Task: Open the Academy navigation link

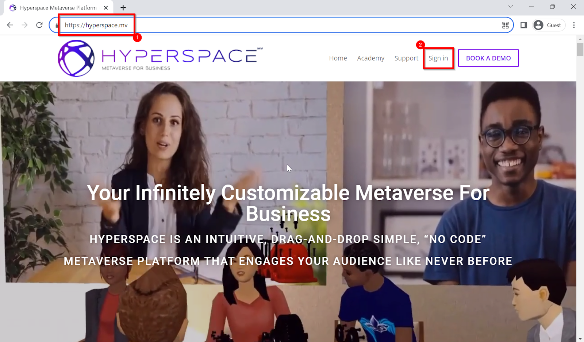Action: [x=370, y=58]
